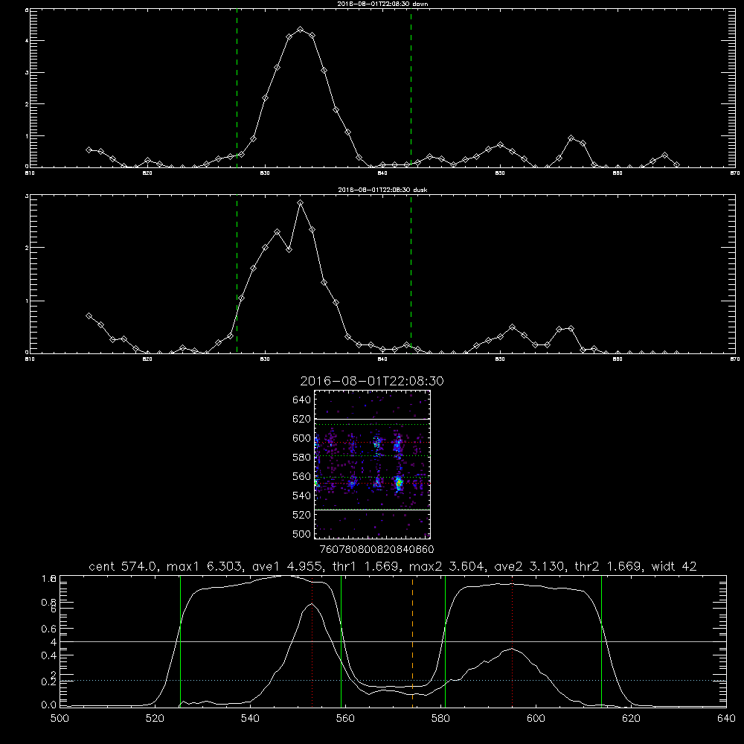Click the highest diamond point of the dawn curve
744x744 pixels.
point(301,30)
